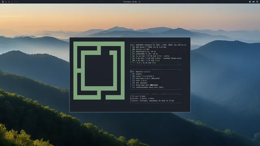Select the 'foot 1.27.0' terminal text
The height and width of the screenshot is (146, 260).
[141, 81]
